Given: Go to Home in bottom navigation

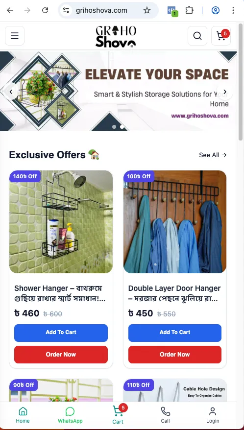Looking at the screenshot, I should 23,415.
